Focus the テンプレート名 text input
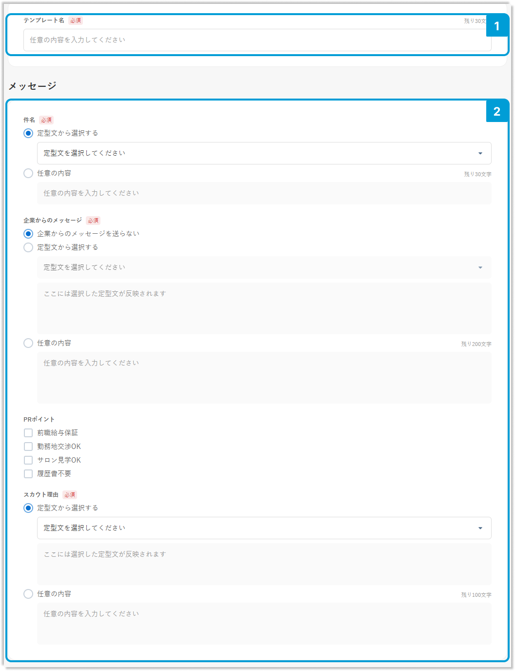The image size is (515, 671). 257,40
